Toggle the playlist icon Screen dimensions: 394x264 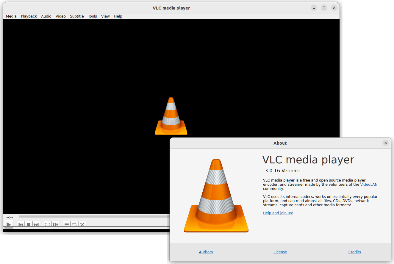click(67, 224)
